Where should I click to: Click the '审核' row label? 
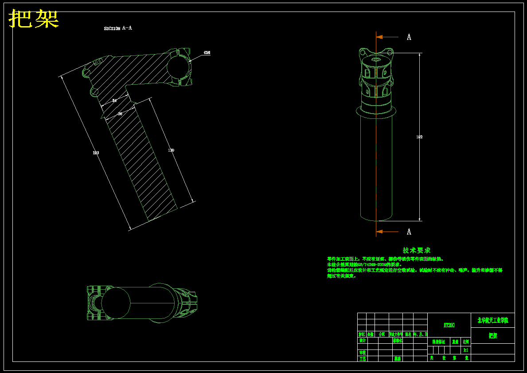coord(362,353)
